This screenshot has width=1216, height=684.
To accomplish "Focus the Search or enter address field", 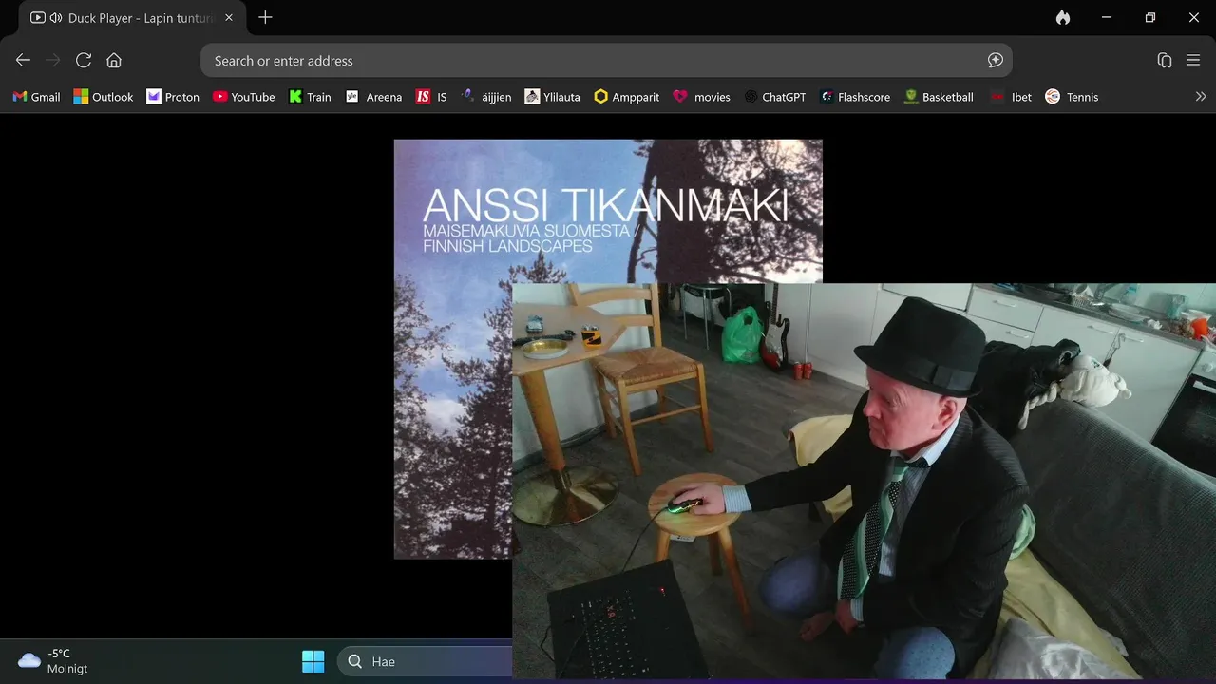I will (x=606, y=61).
